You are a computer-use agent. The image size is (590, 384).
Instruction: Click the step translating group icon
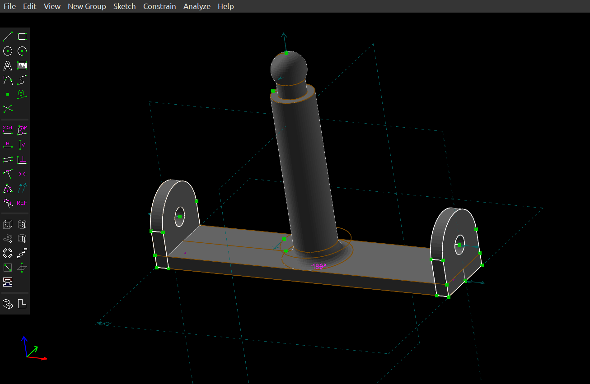click(x=22, y=253)
